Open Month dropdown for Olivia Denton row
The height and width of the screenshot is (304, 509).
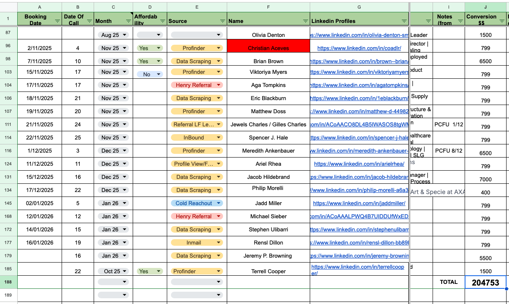[113, 35]
